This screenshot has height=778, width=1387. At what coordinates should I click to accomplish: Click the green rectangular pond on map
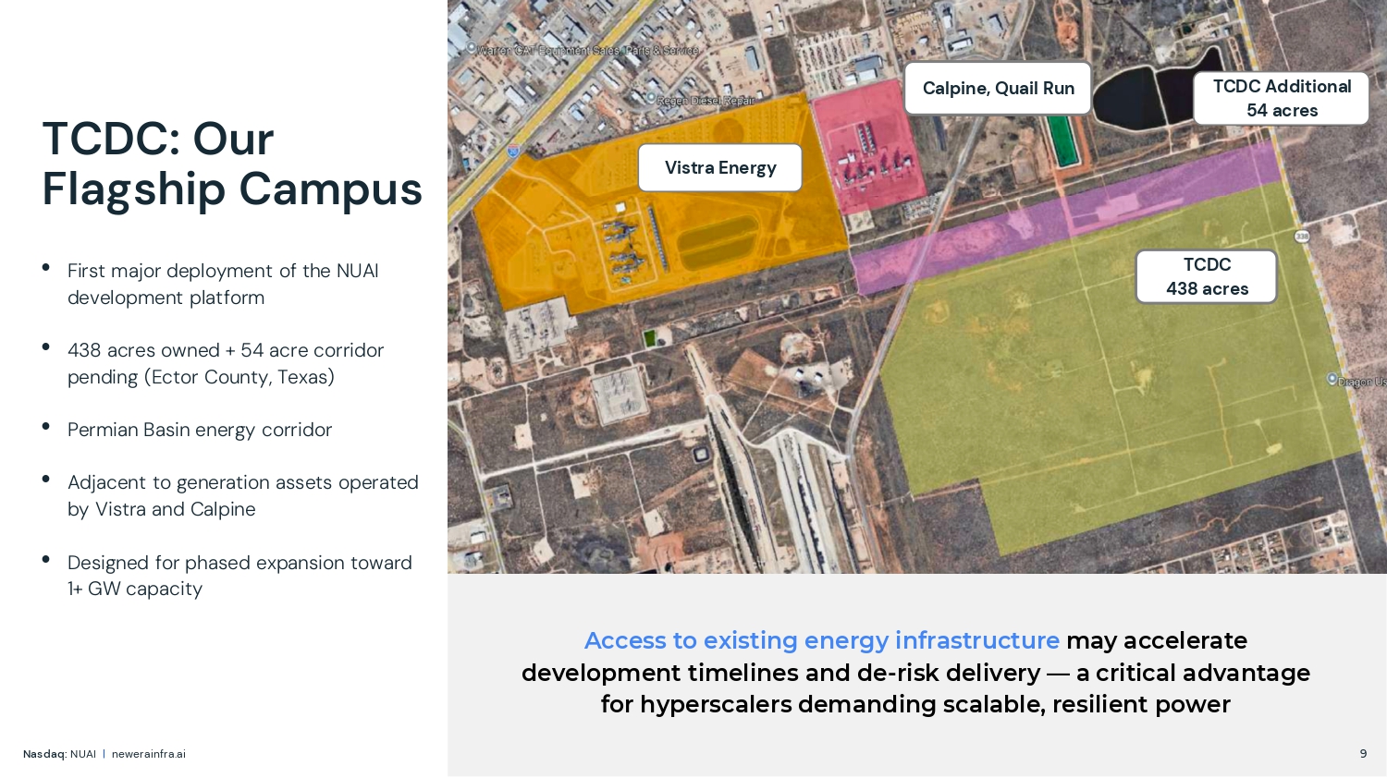coord(1063,142)
